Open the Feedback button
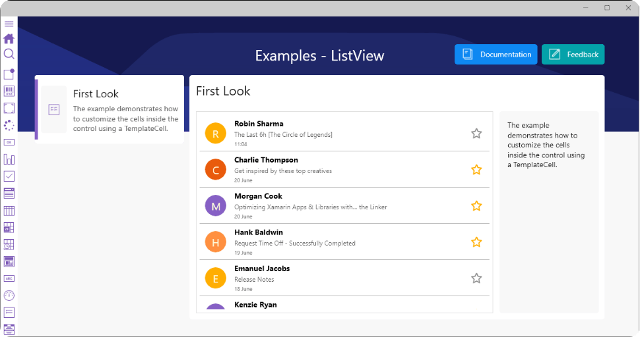 pos(573,55)
